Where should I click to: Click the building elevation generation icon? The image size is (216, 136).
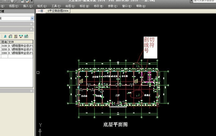tap(10, 36)
